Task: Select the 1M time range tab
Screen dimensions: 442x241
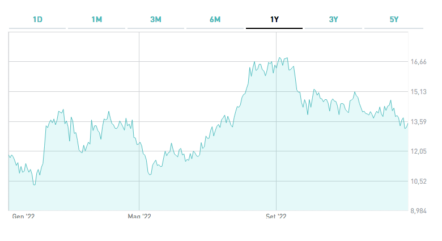Action: coord(96,20)
